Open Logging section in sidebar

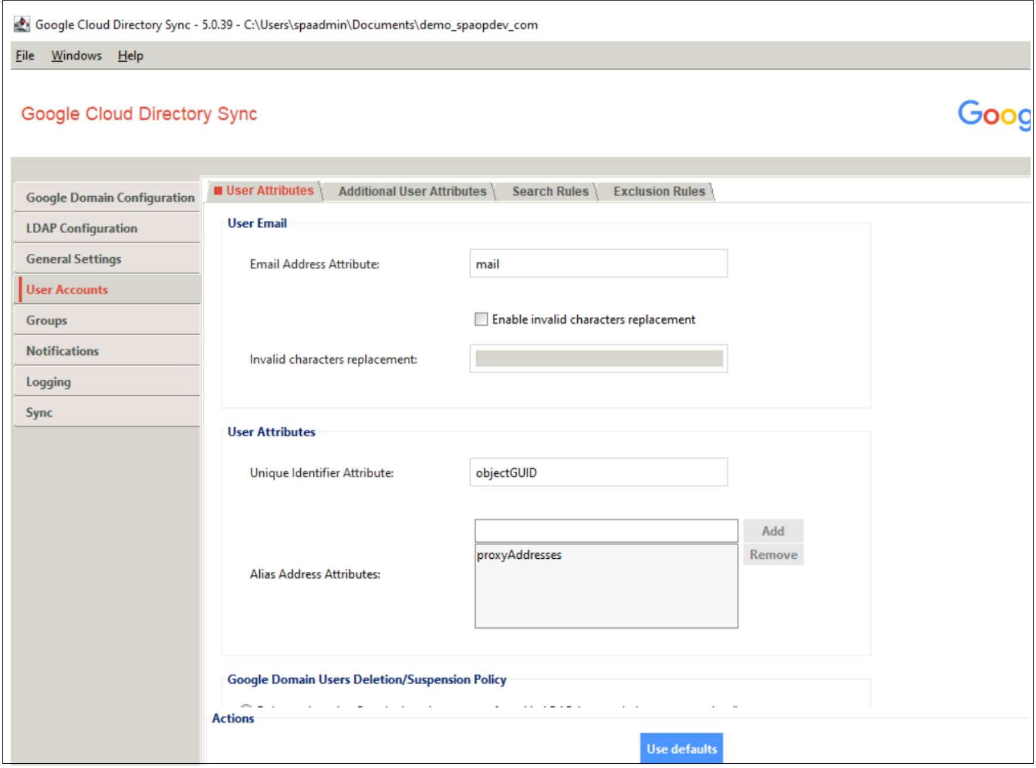(x=48, y=382)
